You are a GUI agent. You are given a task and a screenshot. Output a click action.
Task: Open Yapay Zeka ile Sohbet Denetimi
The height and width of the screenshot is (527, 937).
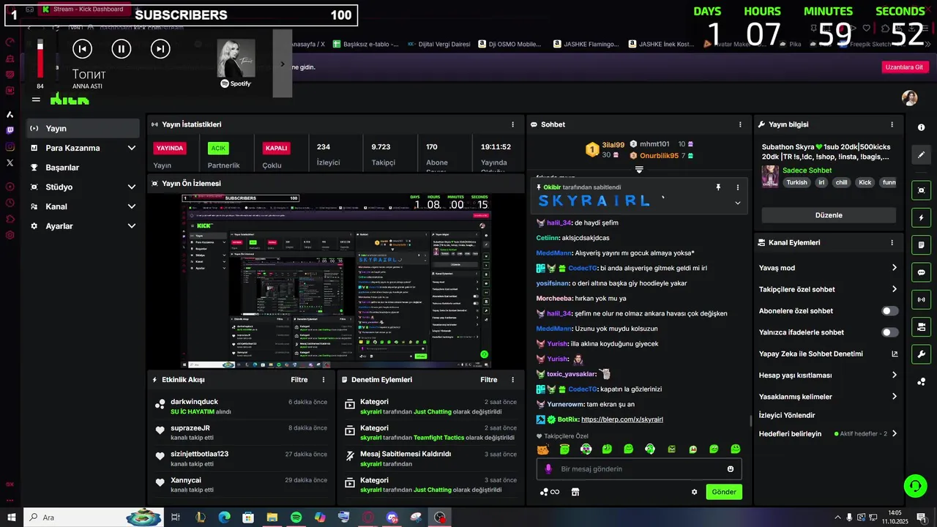point(828,354)
